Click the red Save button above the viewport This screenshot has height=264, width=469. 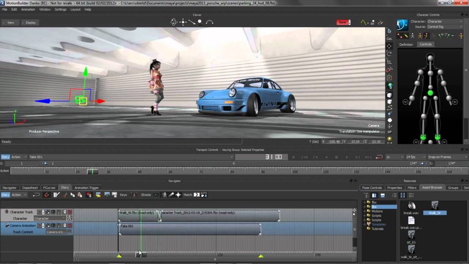pyautogui.click(x=343, y=22)
